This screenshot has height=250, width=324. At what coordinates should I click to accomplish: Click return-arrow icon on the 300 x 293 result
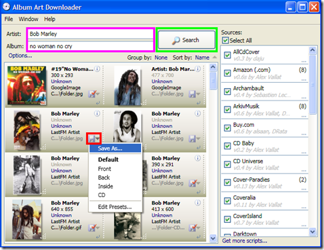pos(98,103)
